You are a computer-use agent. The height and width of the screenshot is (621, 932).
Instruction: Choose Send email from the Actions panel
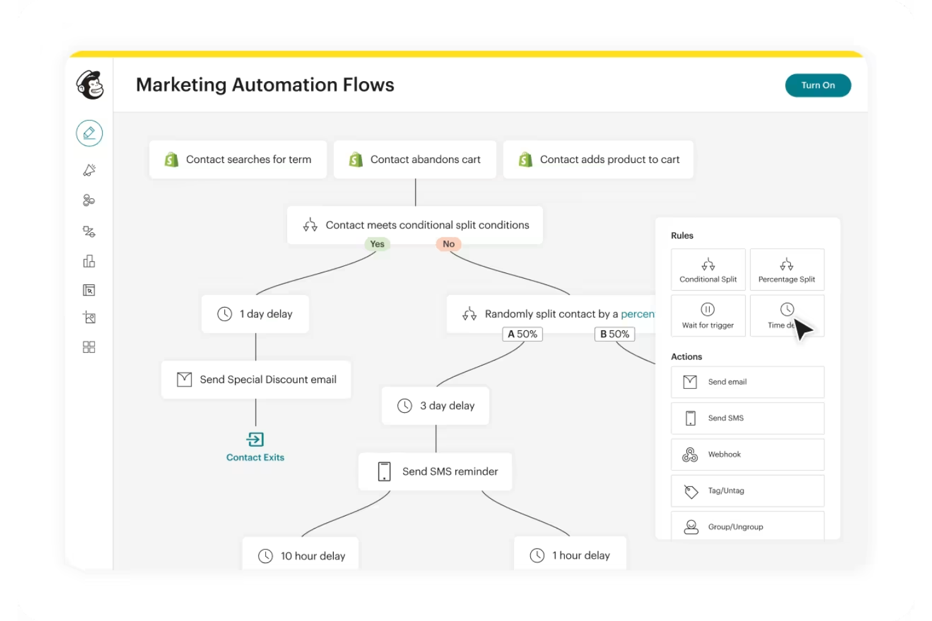tap(747, 382)
